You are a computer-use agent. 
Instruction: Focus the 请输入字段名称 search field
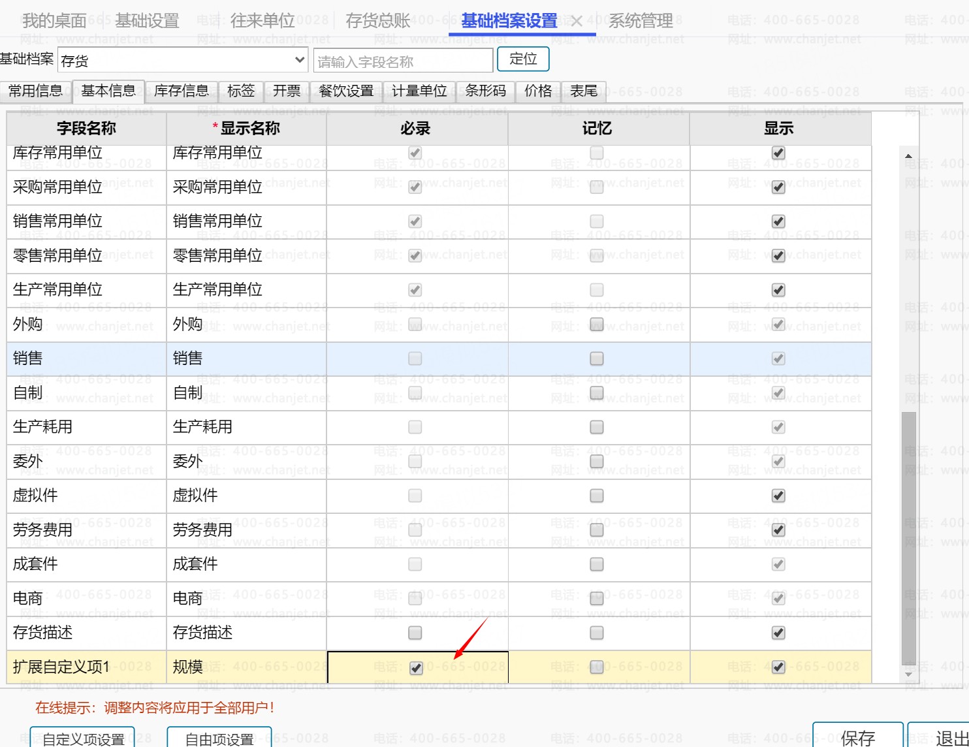[403, 61]
